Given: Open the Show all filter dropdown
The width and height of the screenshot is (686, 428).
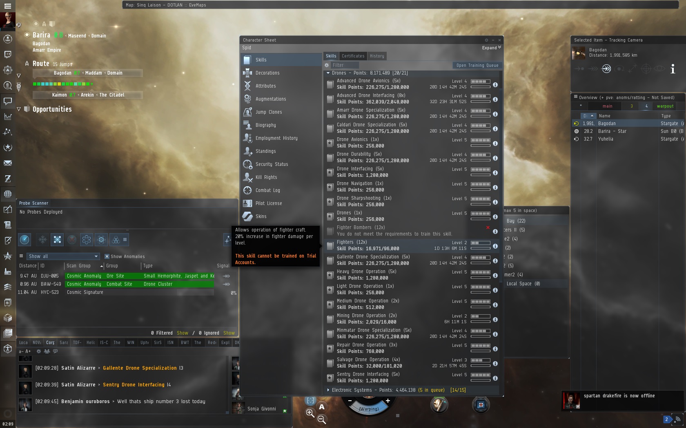Looking at the screenshot, I should pyautogui.click(x=63, y=256).
